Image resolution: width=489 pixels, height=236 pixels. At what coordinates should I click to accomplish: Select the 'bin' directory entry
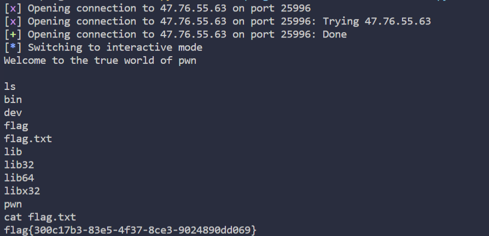pyautogui.click(x=13, y=100)
